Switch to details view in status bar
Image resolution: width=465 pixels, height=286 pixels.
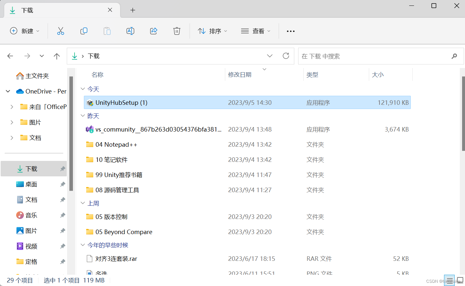[450, 280]
